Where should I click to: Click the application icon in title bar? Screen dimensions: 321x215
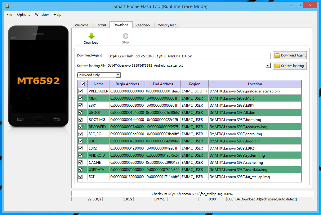tap(7, 6)
